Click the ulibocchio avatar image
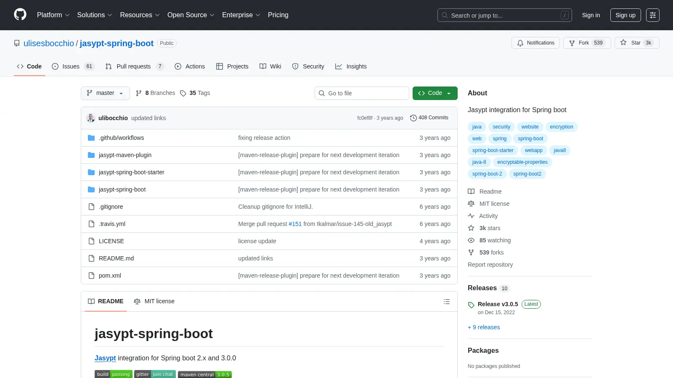The height and width of the screenshot is (378, 673). 91,118
